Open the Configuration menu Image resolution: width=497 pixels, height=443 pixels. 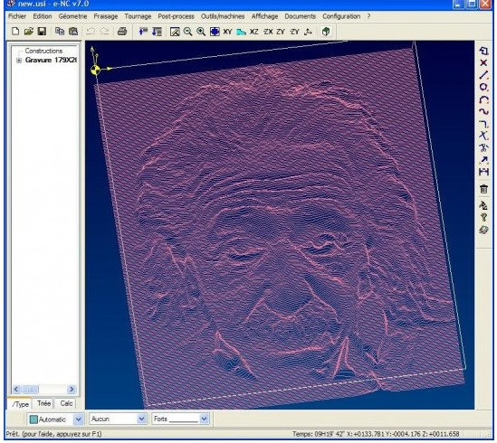(x=341, y=16)
